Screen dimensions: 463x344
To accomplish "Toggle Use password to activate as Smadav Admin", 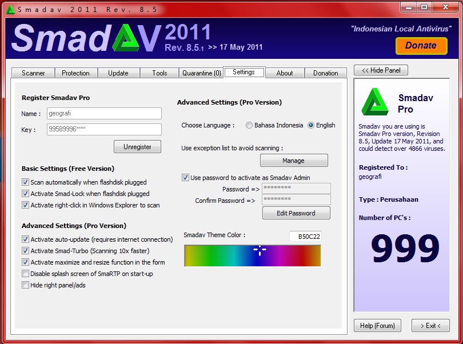I will point(185,178).
